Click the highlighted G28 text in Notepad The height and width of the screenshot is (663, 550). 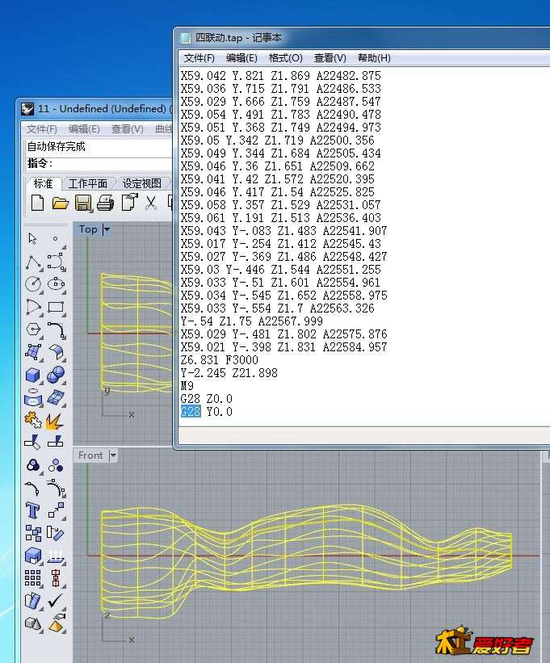[191, 411]
